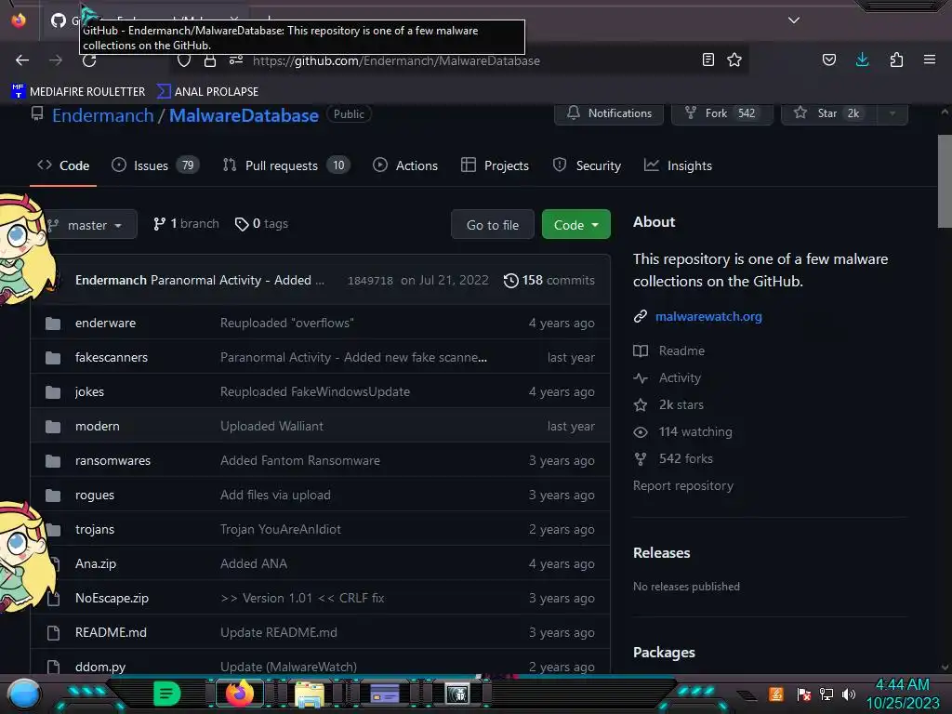This screenshot has width=952, height=714.
Task: Open the Endermanch owner link
Action: click(102, 115)
